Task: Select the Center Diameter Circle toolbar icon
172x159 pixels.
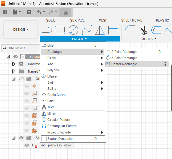Action: (x=73, y=30)
